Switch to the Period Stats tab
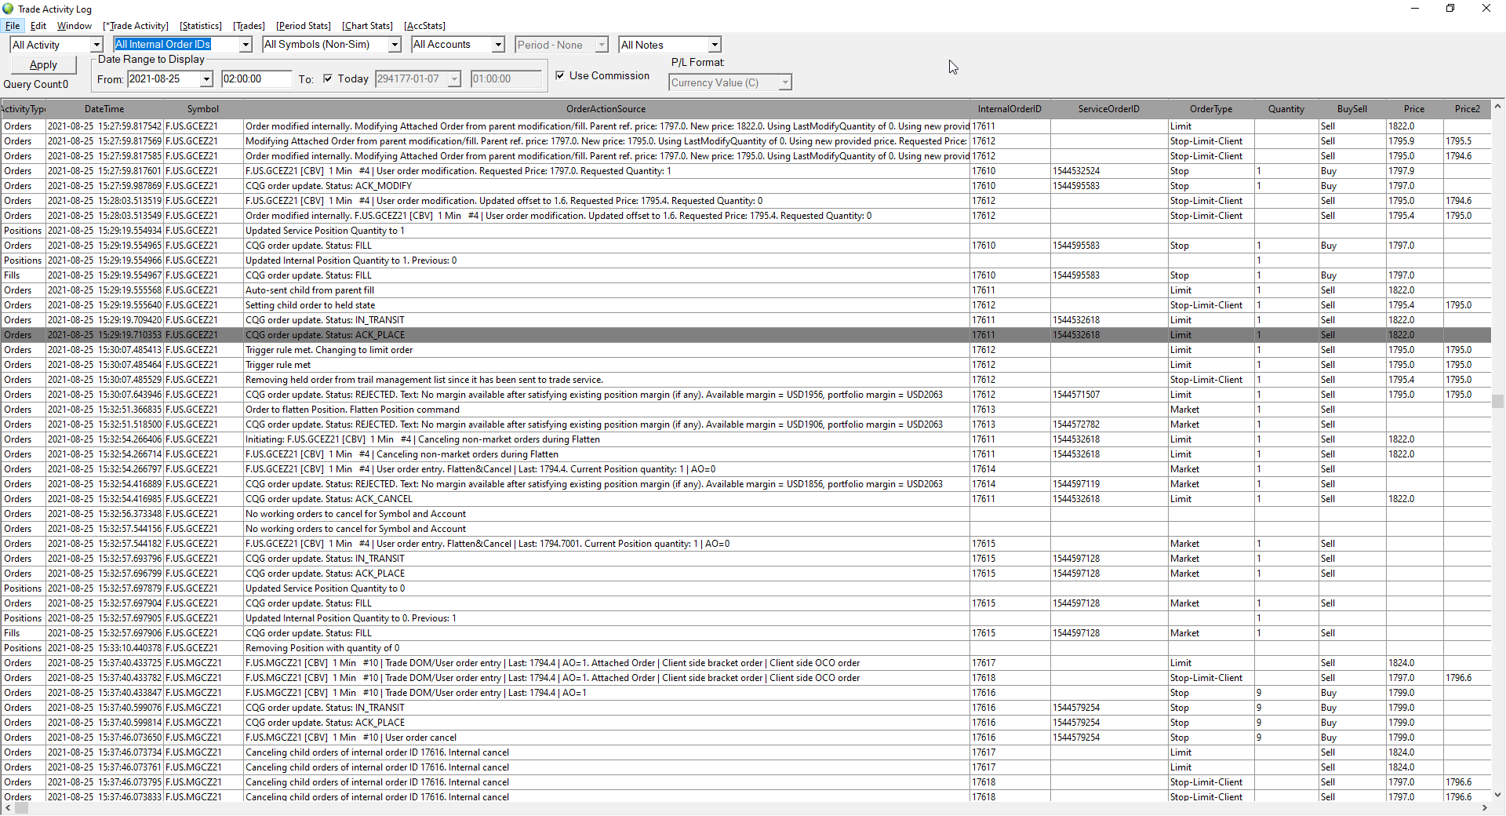The height and width of the screenshot is (816, 1506). click(x=304, y=26)
